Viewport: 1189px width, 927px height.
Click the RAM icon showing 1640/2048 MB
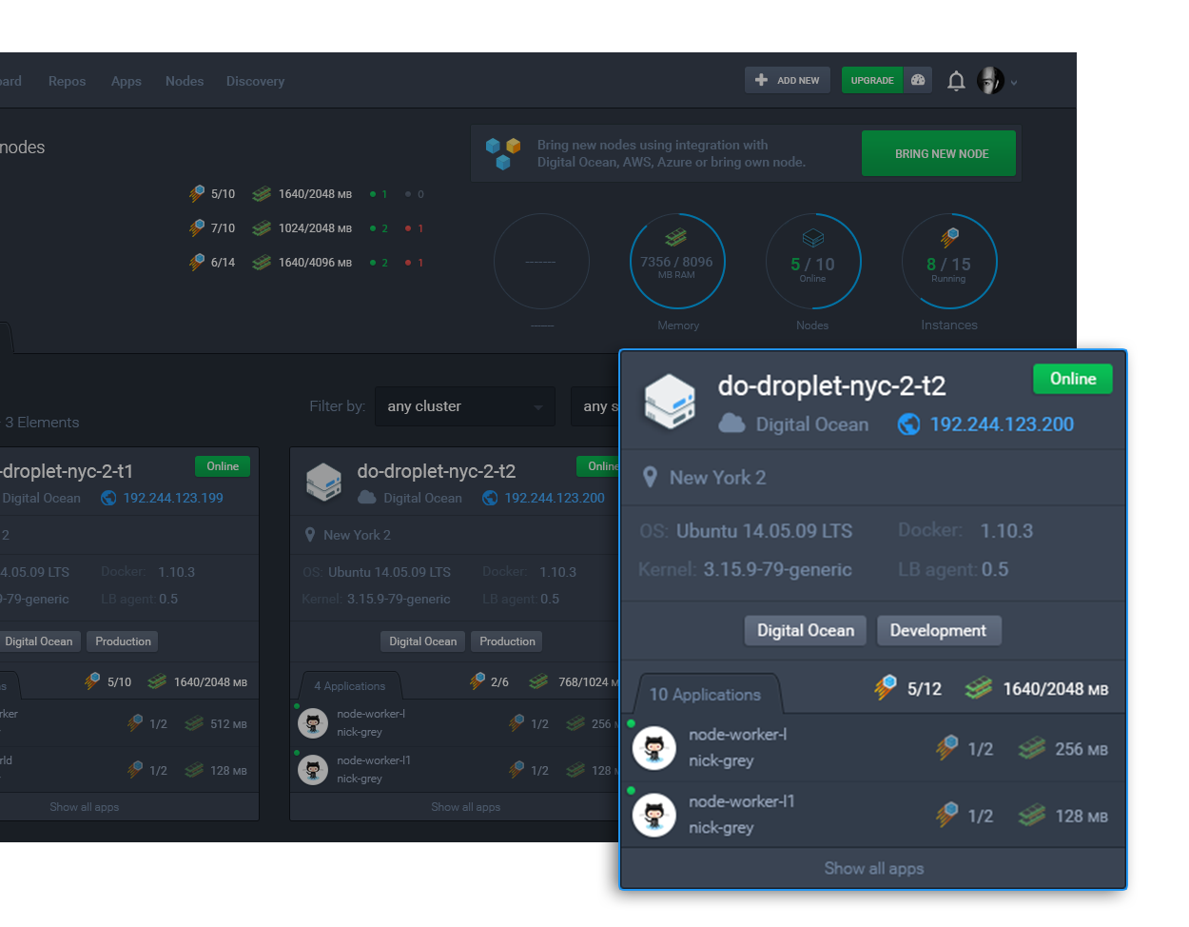(978, 687)
